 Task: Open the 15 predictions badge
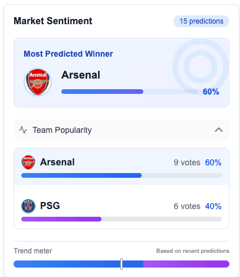[x=201, y=21]
